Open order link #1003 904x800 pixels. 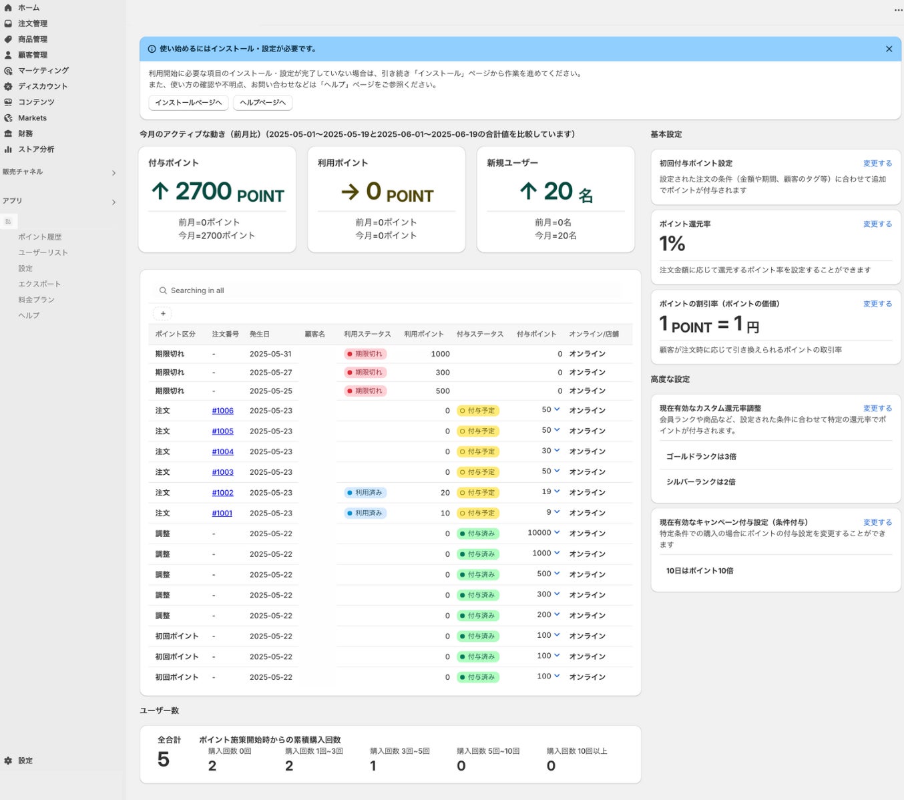click(x=222, y=472)
